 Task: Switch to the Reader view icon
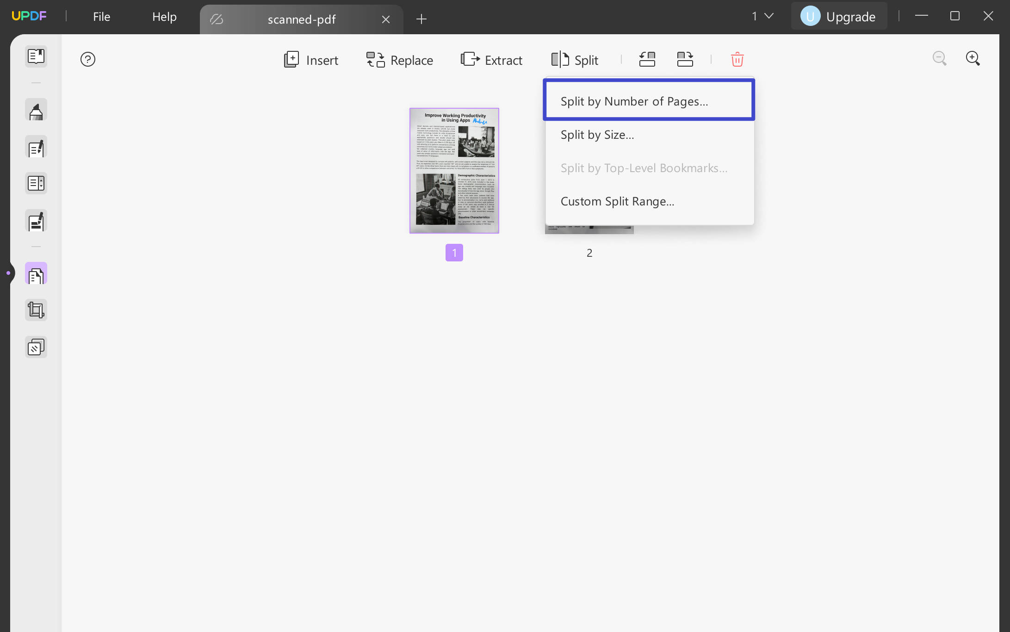(36, 56)
